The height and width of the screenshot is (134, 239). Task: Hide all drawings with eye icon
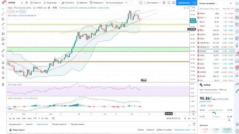pyautogui.click(x=3, y=78)
